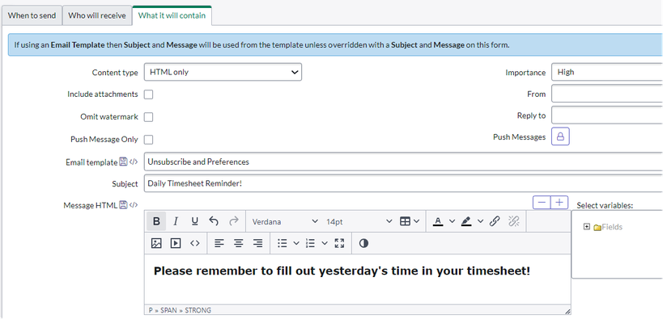This screenshot has height=319, width=663.
Task: Tick the Push Message Only checkbox
Action: click(x=148, y=140)
